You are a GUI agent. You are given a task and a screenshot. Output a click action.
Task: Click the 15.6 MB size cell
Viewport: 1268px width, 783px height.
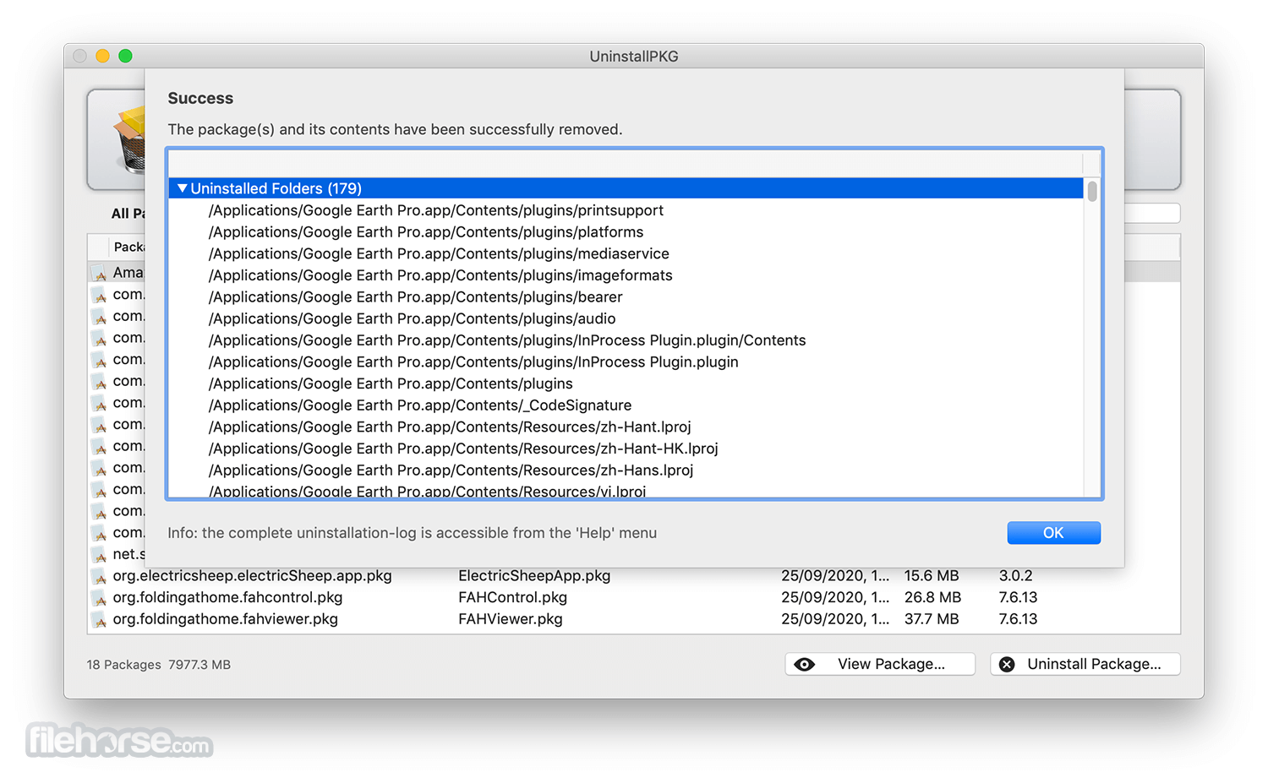tap(932, 576)
